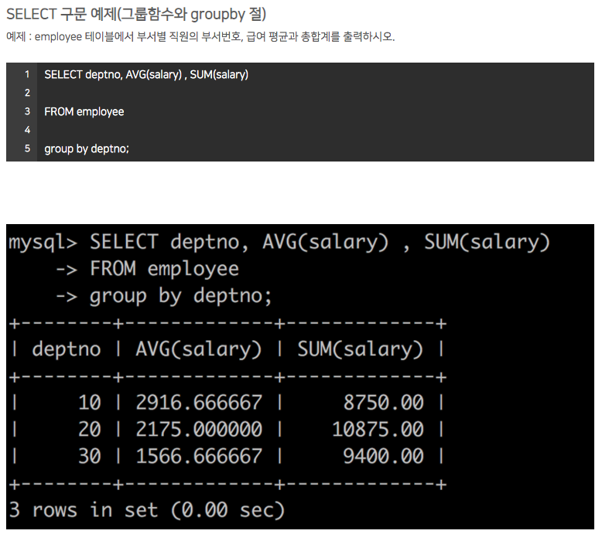Click deptno value '10' in results
The image size is (602, 534).
(90, 403)
